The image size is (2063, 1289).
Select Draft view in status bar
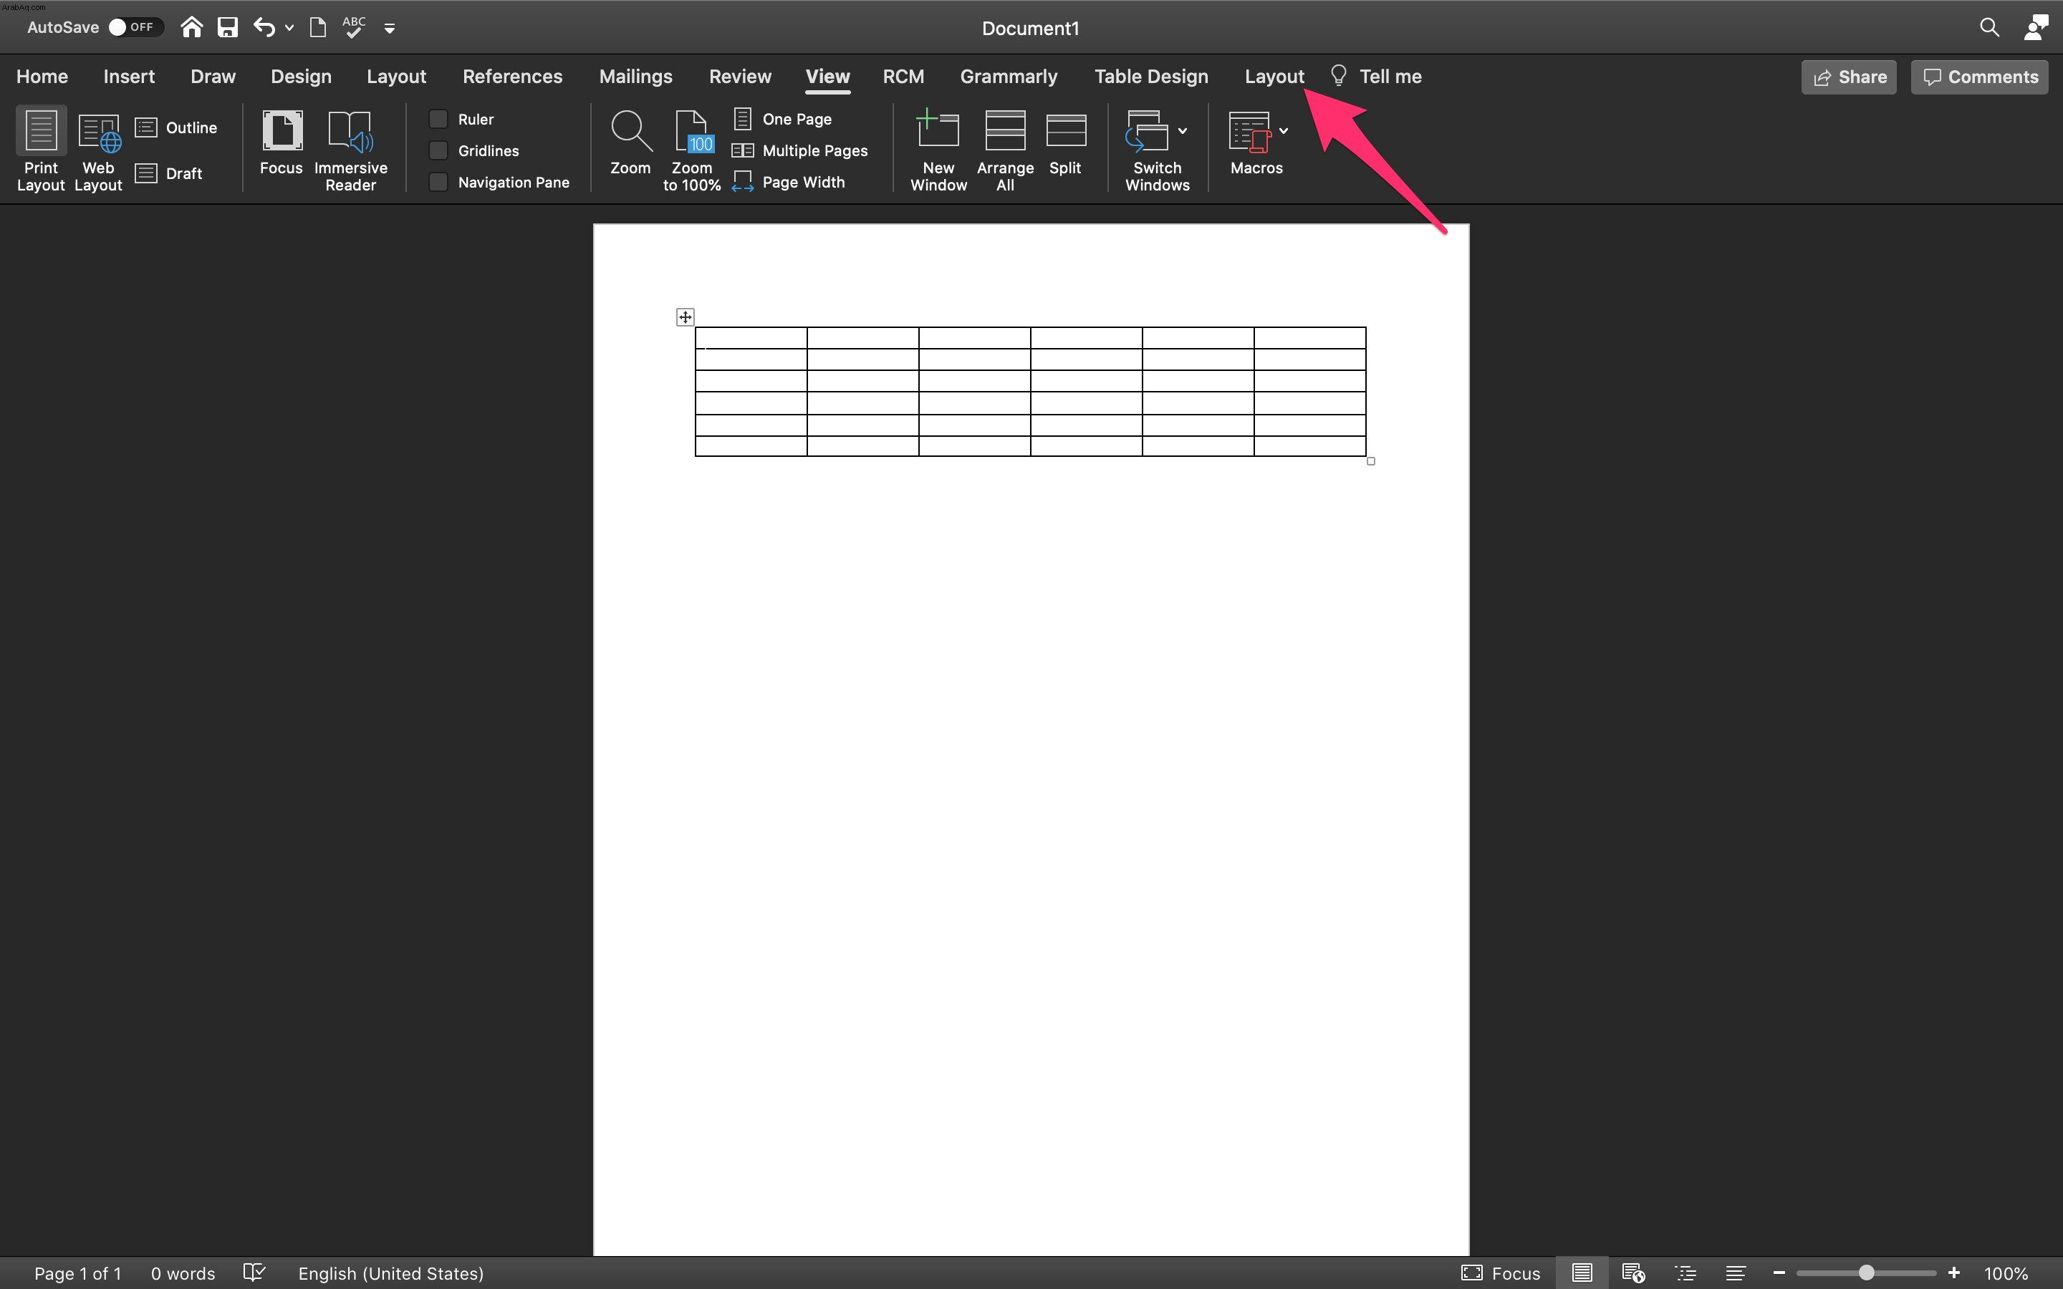[1736, 1273]
